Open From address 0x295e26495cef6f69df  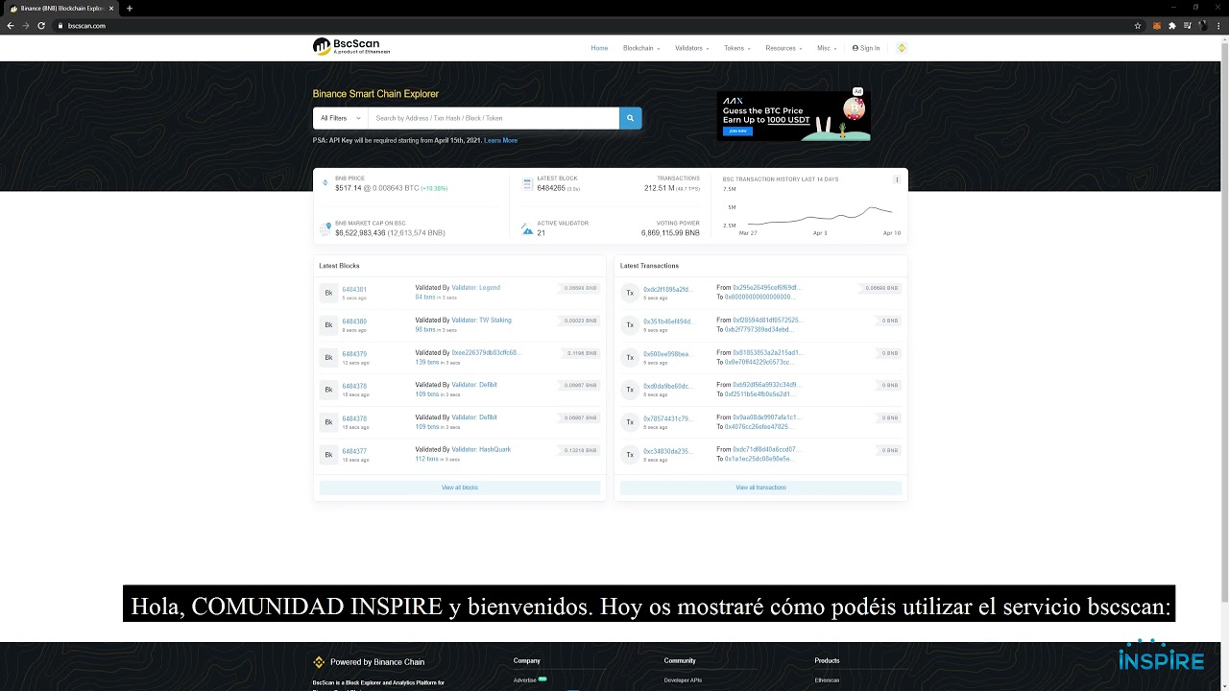click(766, 288)
